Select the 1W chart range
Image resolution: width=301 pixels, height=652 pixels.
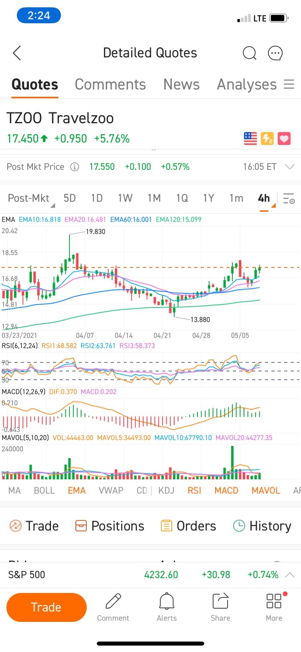(125, 198)
